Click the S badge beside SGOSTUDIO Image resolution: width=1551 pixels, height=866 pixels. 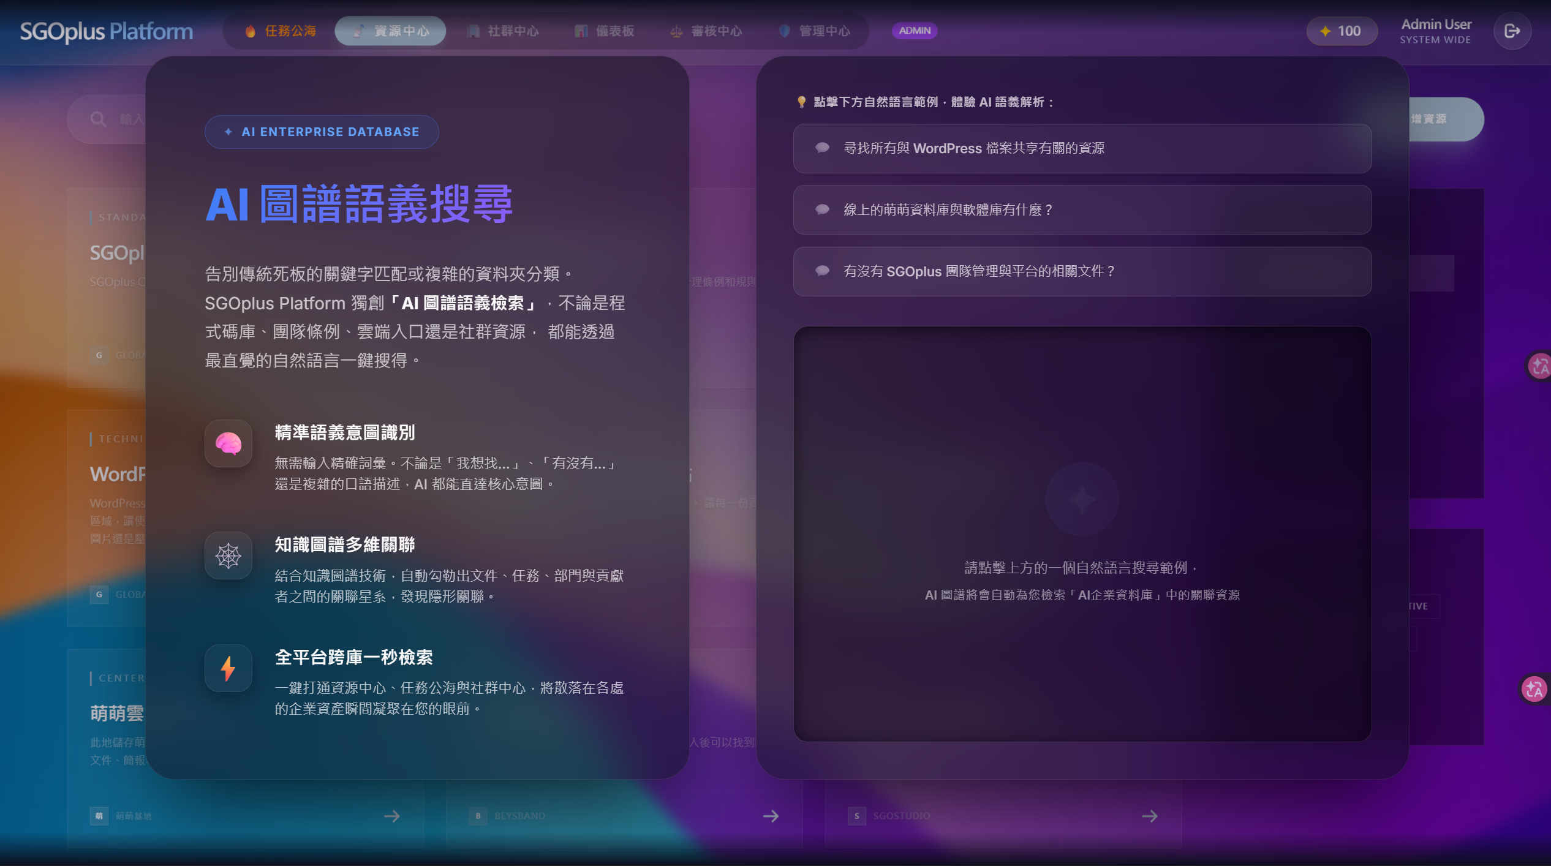click(857, 816)
